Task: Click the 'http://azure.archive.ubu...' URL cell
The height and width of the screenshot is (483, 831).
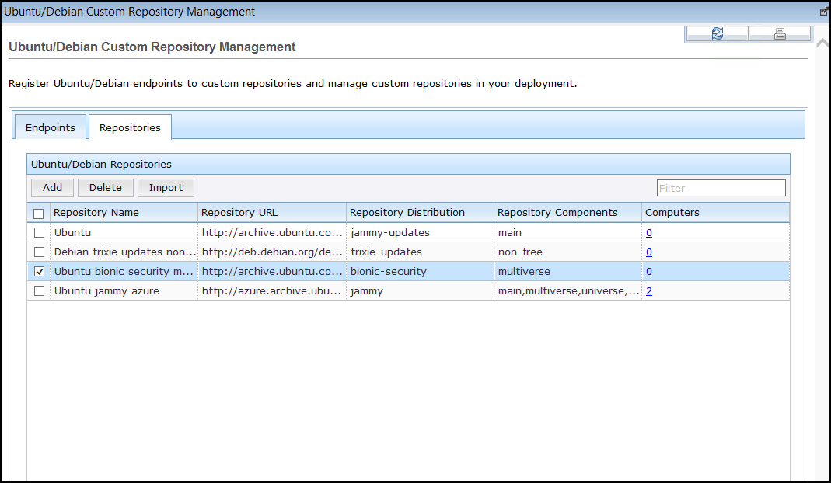Action: tap(272, 290)
